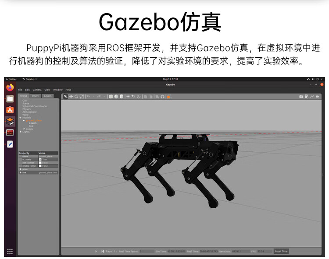
Task: Insert a box shape from toolbar
Action: (111, 96)
